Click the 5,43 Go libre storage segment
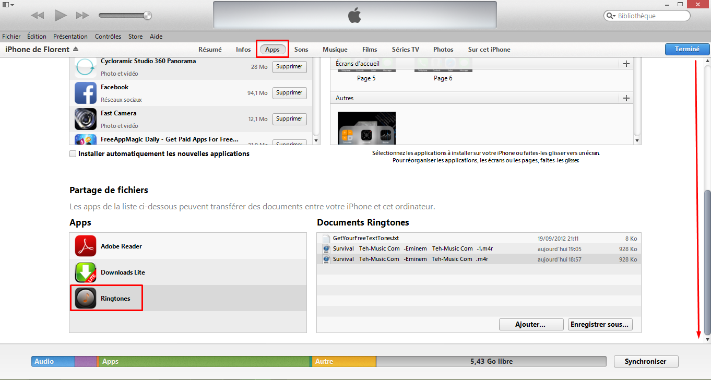Image resolution: width=711 pixels, height=380 pixels. point(491,361)
